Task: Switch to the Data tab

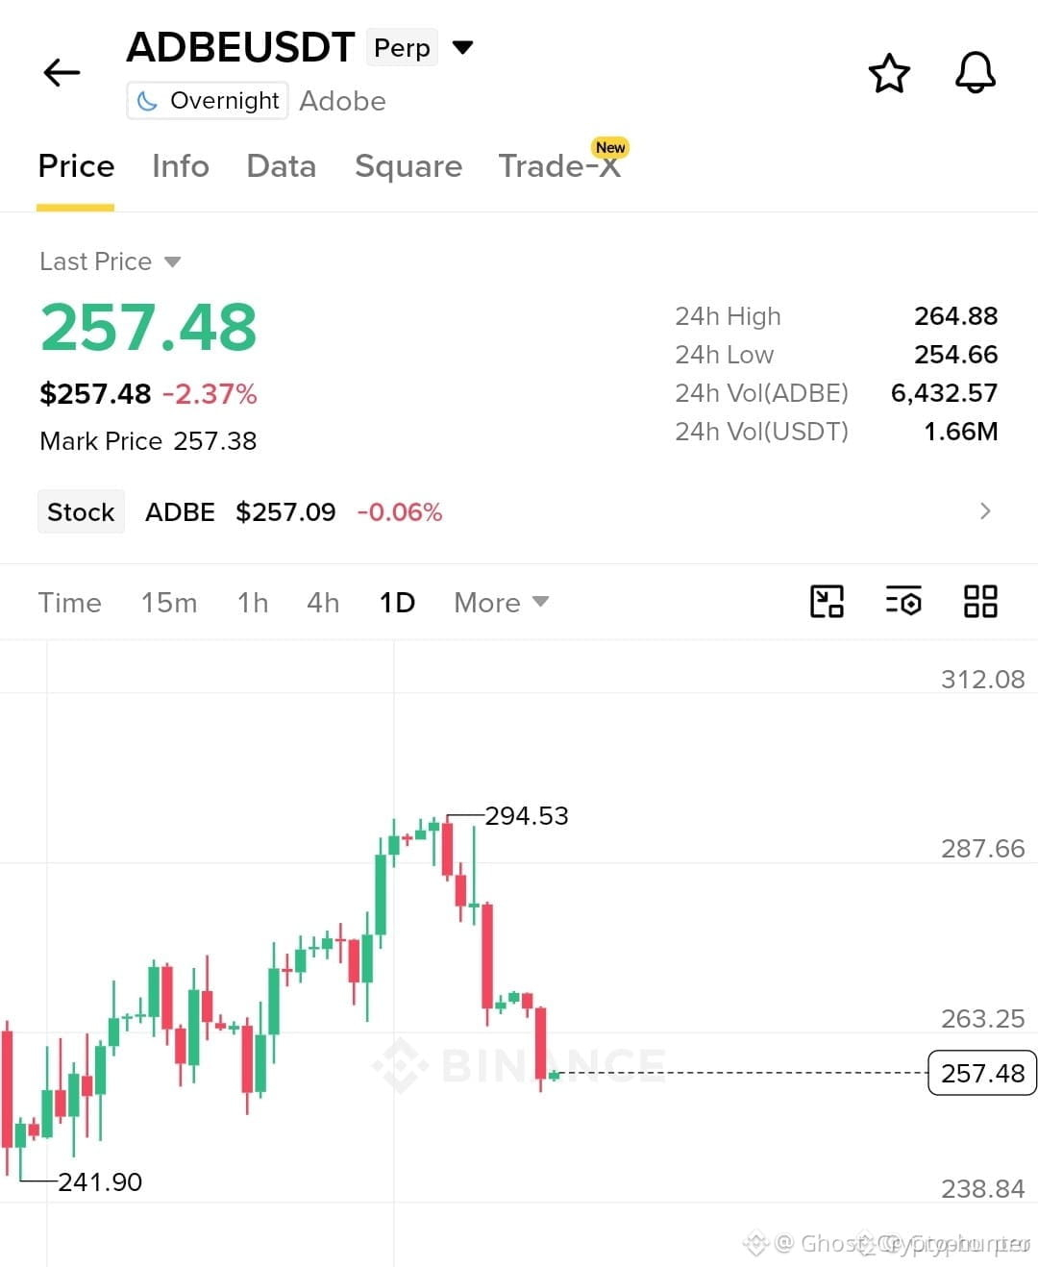Action: pos(281,166)
